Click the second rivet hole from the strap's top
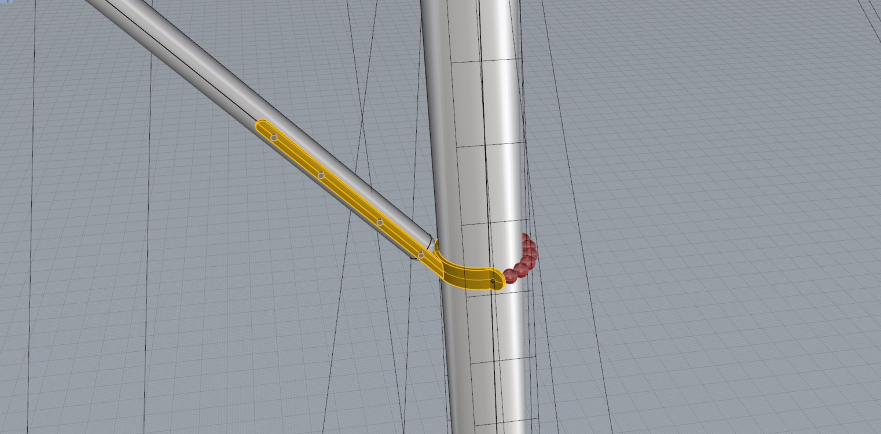 321,175
